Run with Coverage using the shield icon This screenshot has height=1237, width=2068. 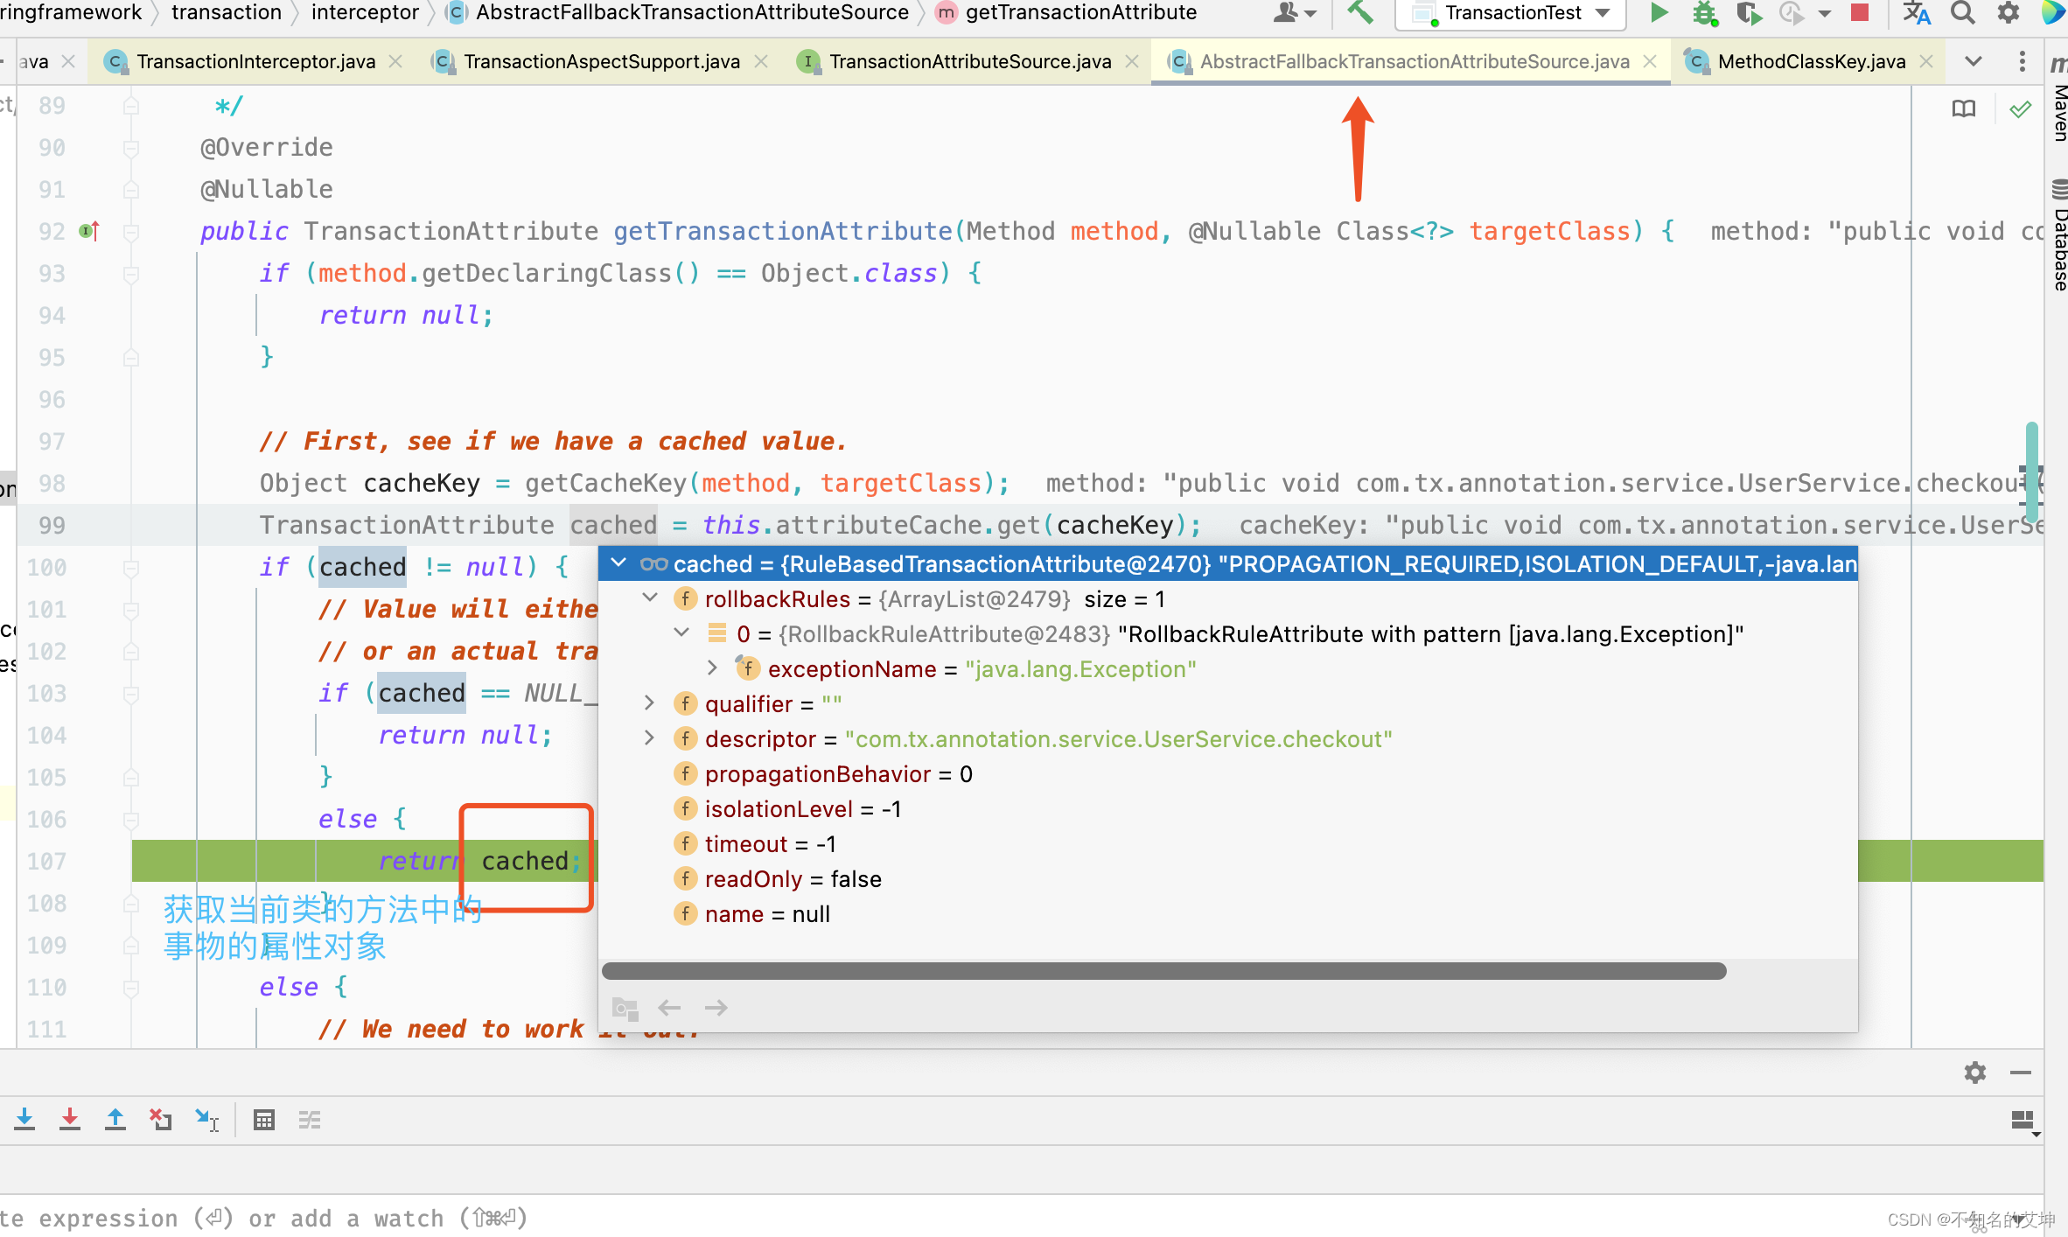click(1748, 12)
